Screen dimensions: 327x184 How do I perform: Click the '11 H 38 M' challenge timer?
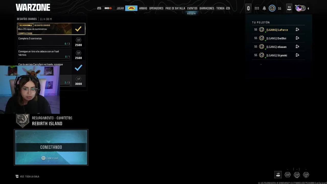[46, 19]
